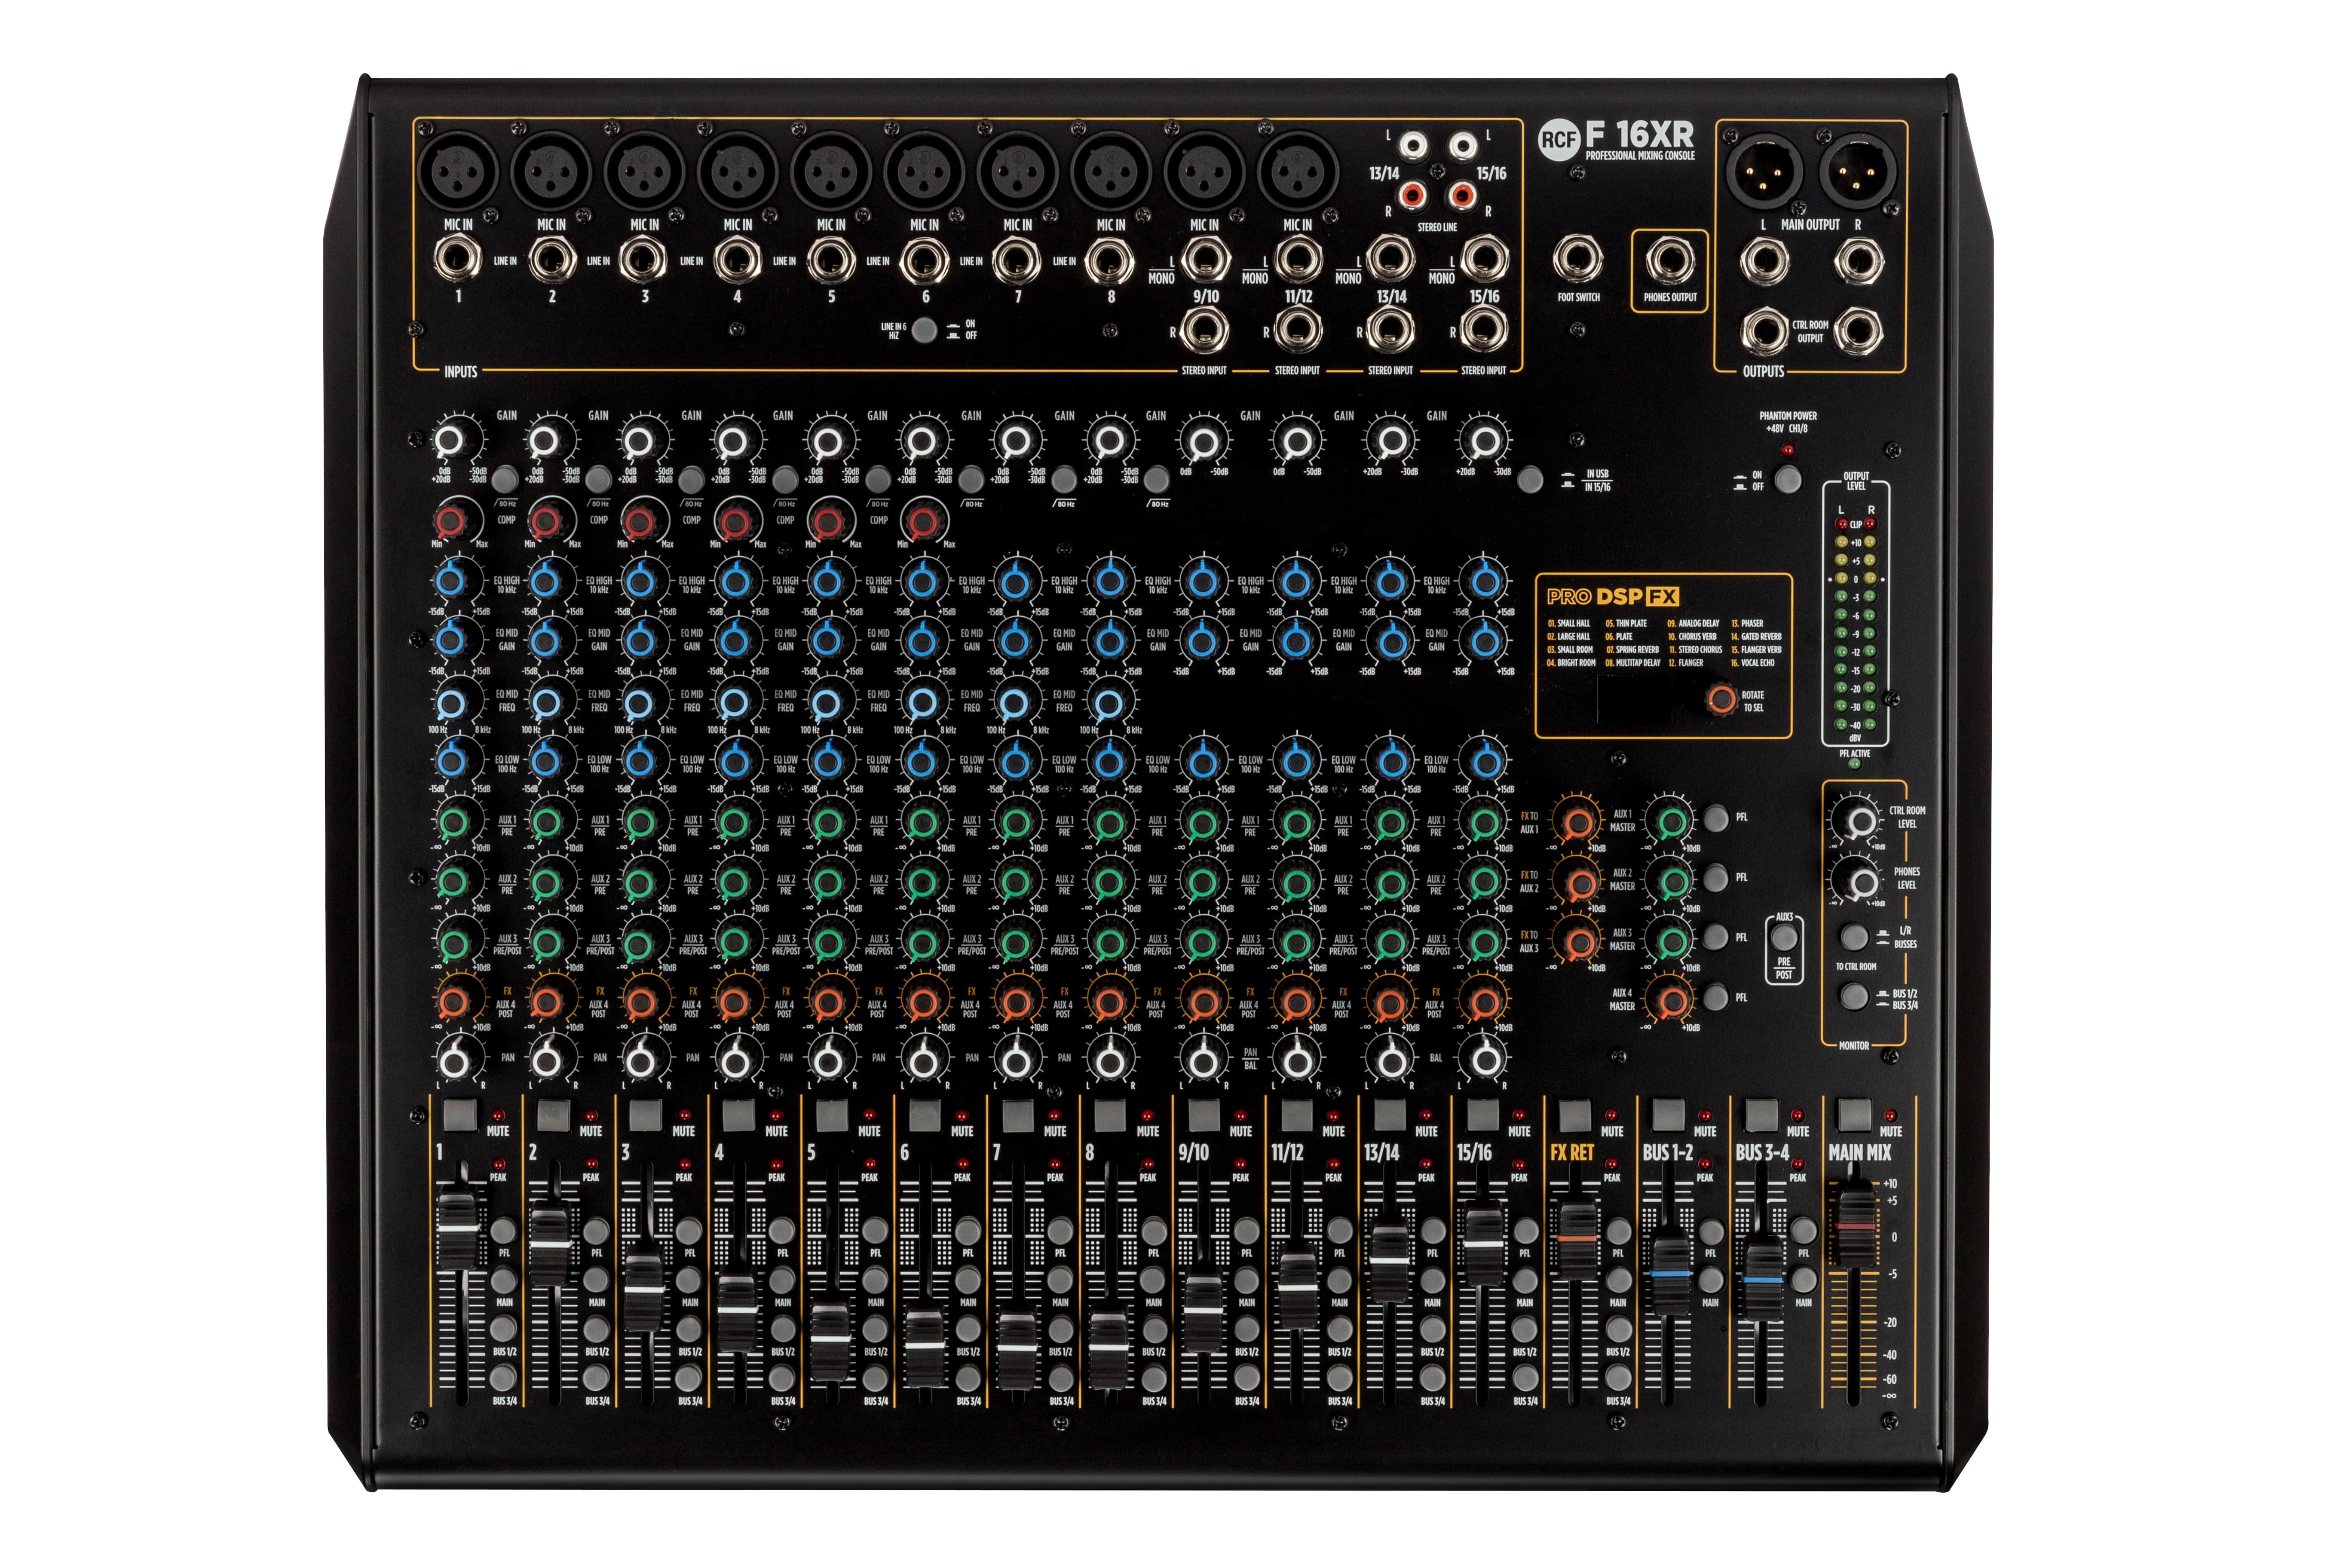Screen dimensions: 2352x1568
Task: Adjust channel 8 AUX 2 PRE knob
Action: (x=1109, y=882)
